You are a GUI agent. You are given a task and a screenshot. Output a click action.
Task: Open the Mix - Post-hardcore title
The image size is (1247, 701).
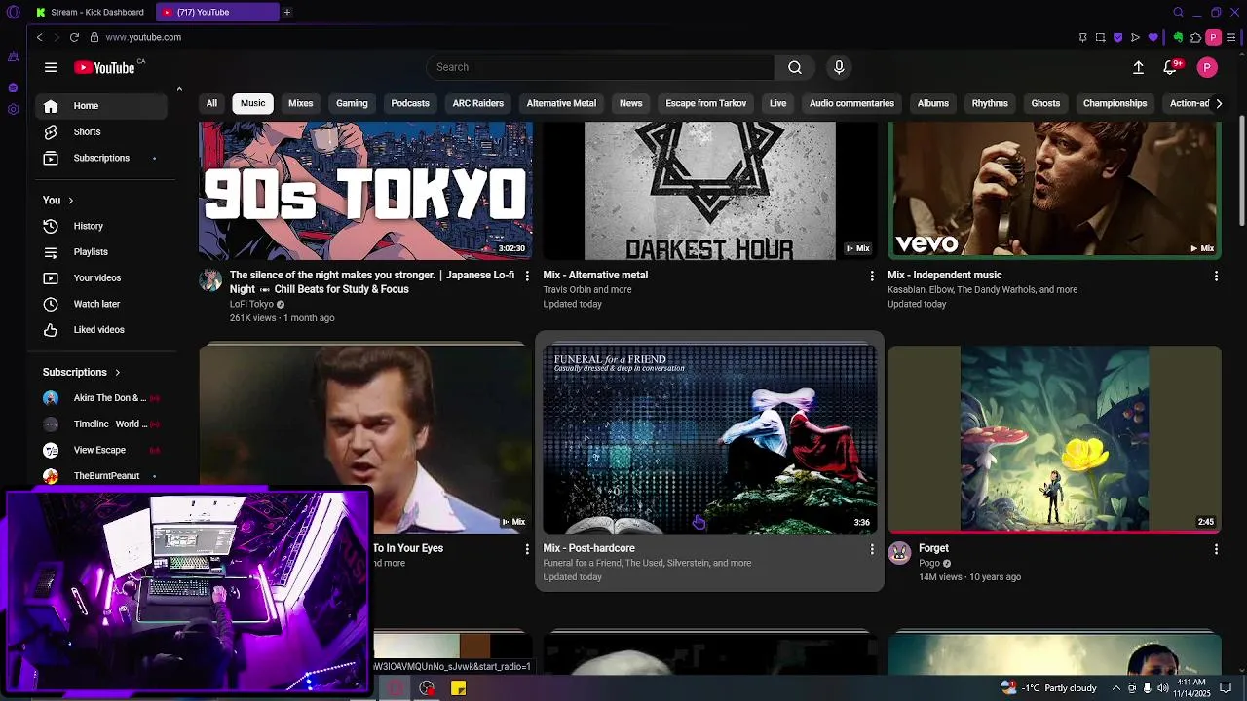(x=588, y=548)
